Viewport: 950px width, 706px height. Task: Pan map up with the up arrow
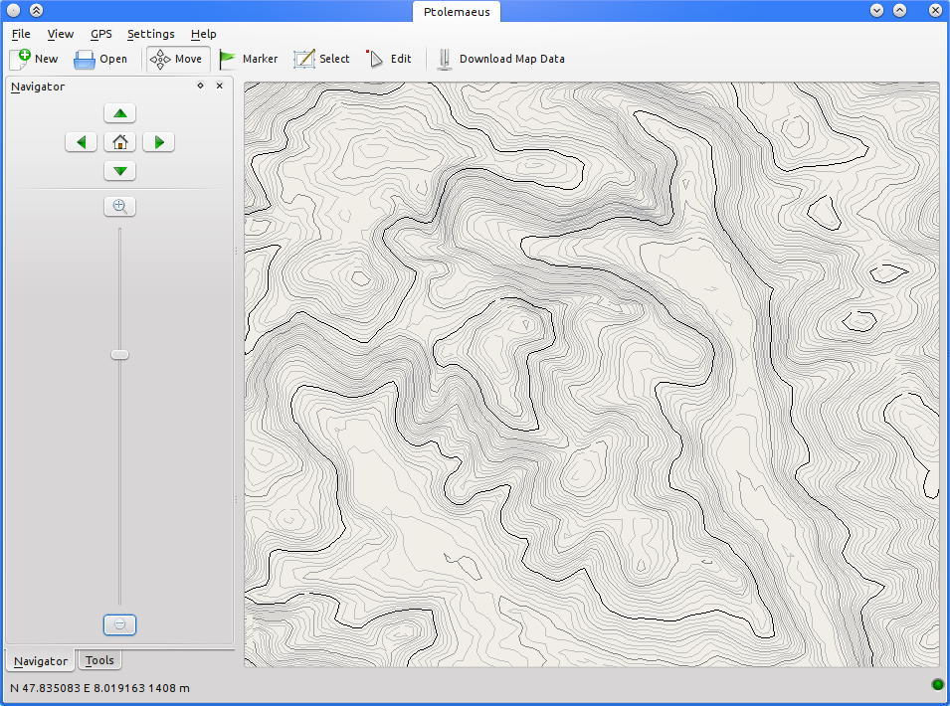[x=119, y=113]
